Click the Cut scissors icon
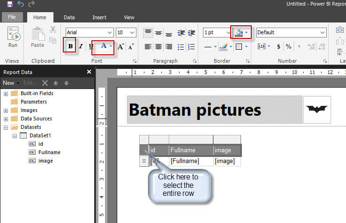The height and width of the screenshot is (223, 346). (x=53, y=30)
